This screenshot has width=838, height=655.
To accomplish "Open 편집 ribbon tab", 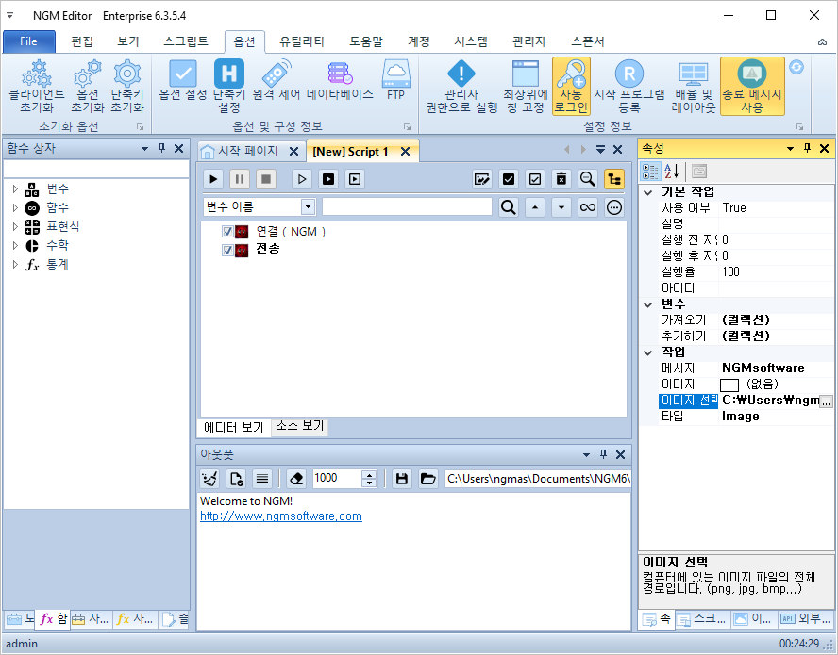I will [82, 41].
